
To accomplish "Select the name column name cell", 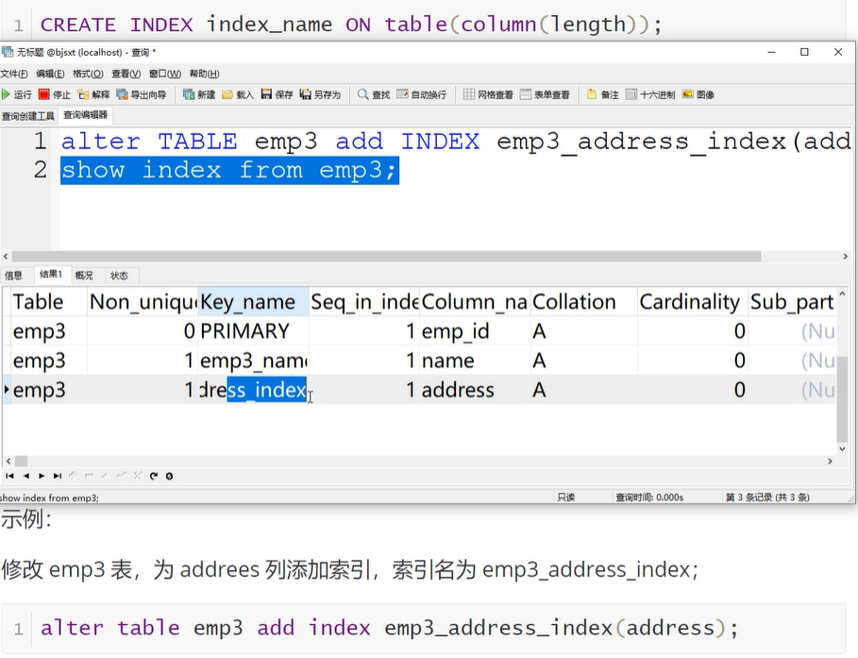I will (475, 361).
